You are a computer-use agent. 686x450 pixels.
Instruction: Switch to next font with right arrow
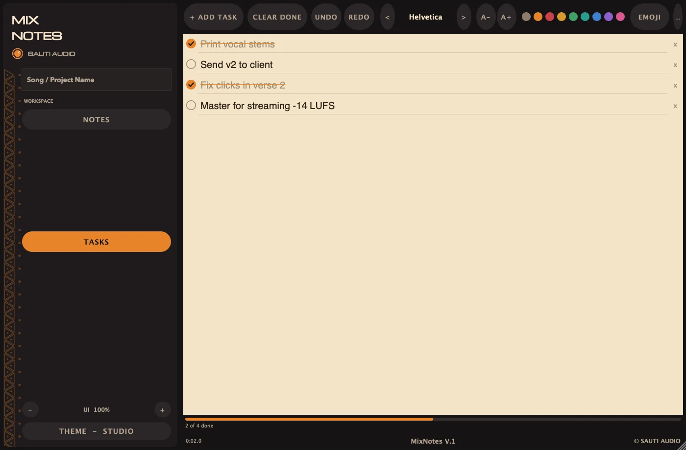coord(464,17)
